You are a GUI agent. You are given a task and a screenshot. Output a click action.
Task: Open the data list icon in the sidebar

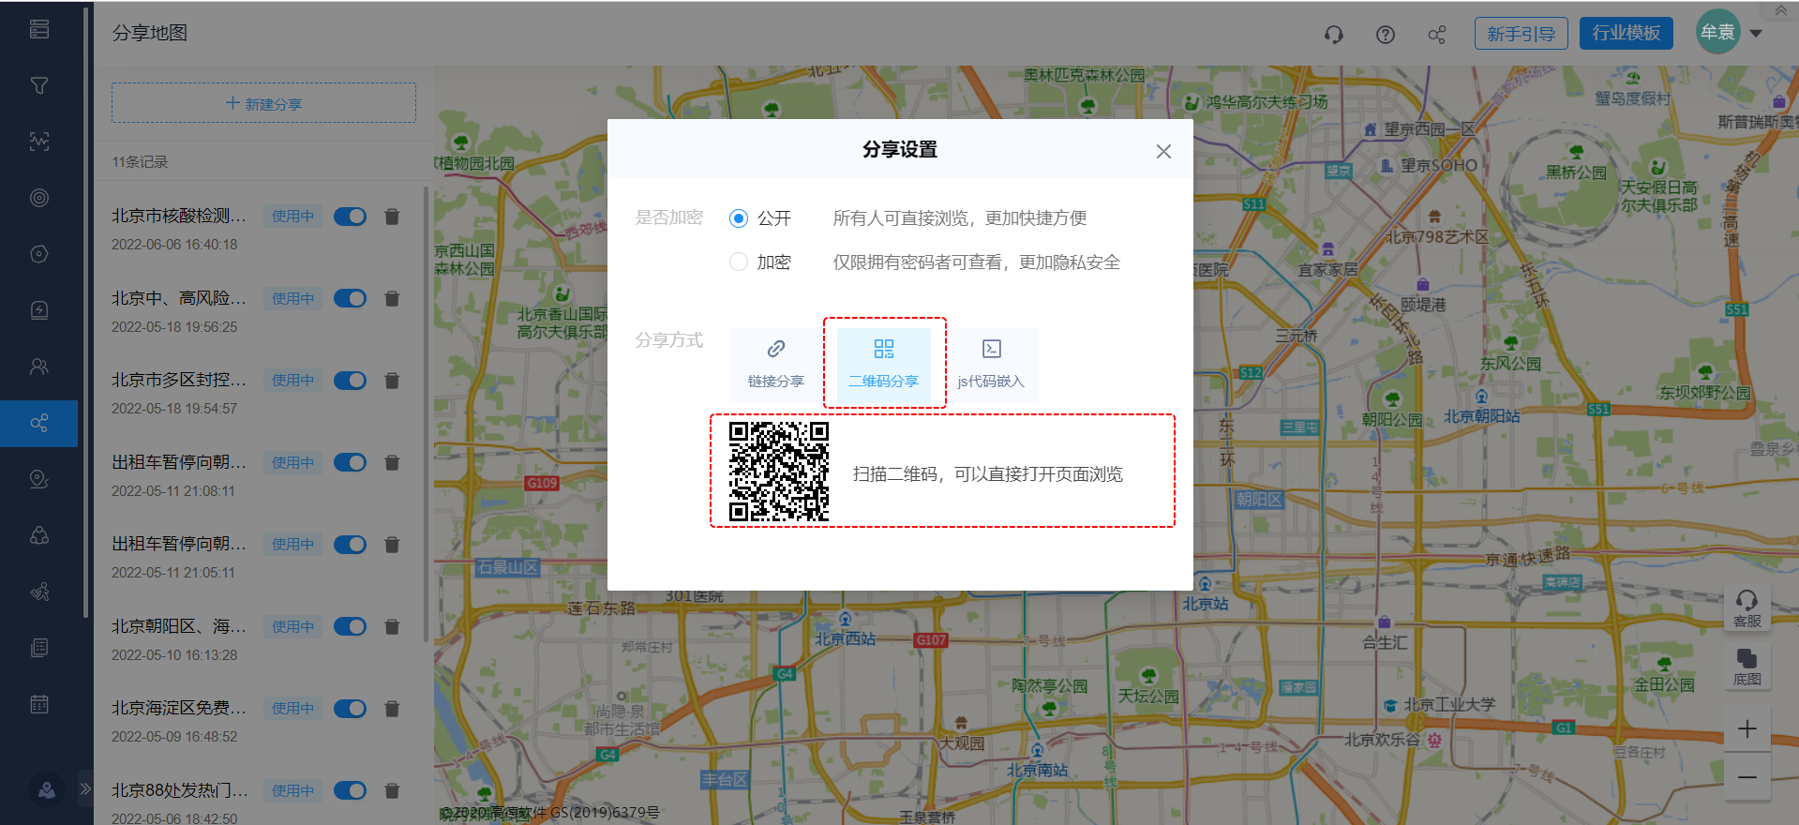click(x=39, y=29)
